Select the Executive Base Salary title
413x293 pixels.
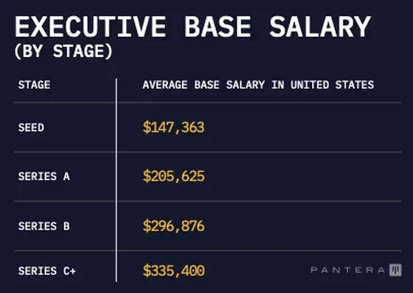tap(192, 27)
